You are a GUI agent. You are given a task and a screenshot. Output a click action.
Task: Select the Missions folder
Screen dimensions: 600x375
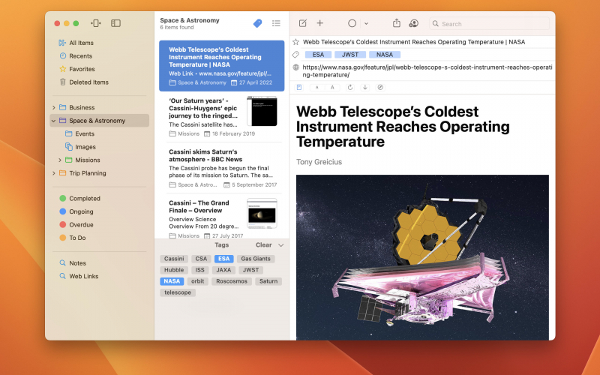88,160
